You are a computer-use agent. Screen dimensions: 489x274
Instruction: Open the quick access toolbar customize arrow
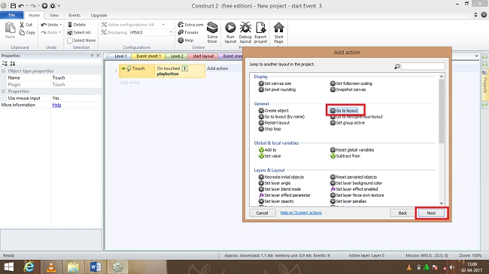(59, 5)
